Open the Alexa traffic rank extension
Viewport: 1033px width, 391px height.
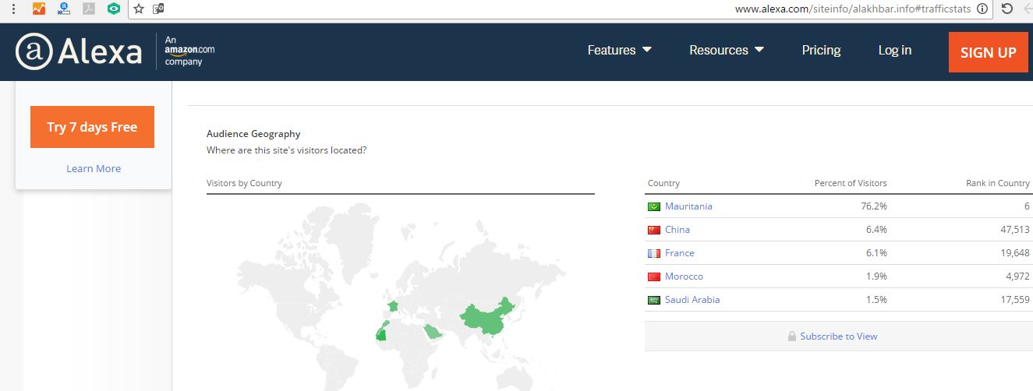[x=64, y=9]
